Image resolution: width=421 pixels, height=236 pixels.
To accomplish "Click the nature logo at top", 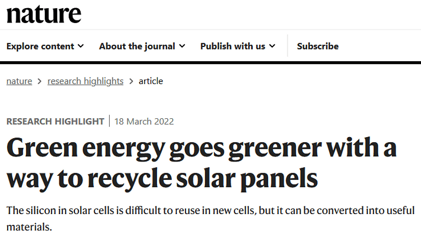I will tap(44, 14).
